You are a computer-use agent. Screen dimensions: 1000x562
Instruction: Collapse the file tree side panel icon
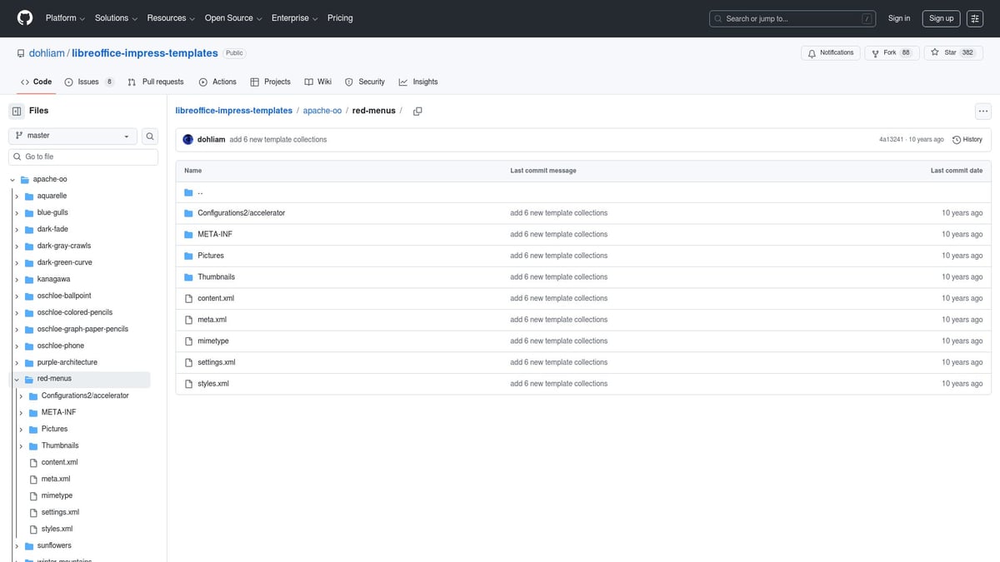tap(17, 111)
